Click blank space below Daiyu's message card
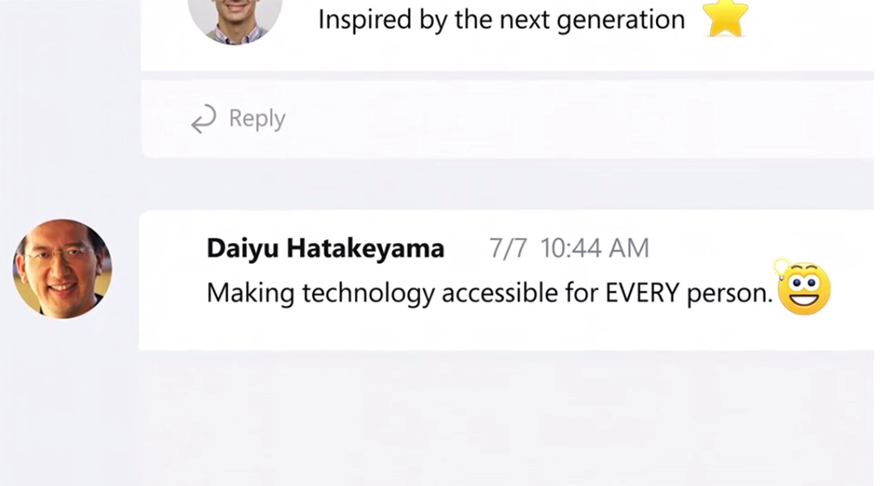The height and width of the screenshot is (486, 891). click(x=505, y=418)
